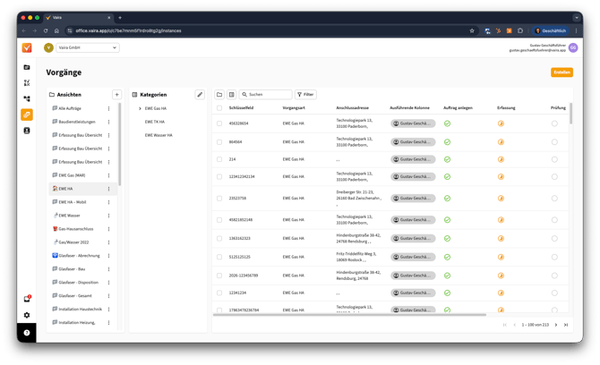Click the Filter button
This screenshot has height=365, width=600.
coord(305,94)
